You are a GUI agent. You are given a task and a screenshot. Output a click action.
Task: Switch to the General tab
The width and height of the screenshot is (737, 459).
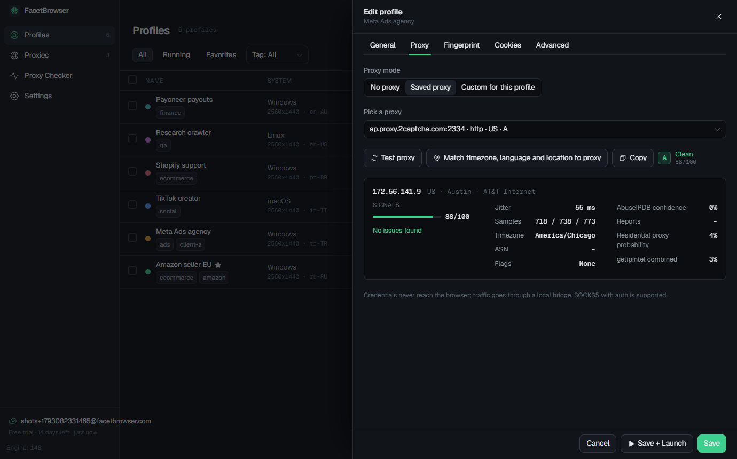[x=383, y=45]
